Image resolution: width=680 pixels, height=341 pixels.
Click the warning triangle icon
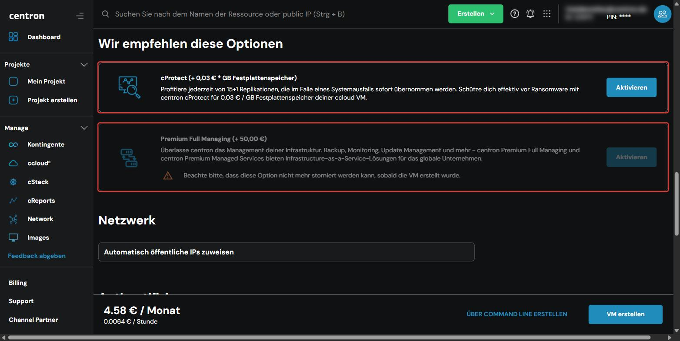[x=168, y=176]
